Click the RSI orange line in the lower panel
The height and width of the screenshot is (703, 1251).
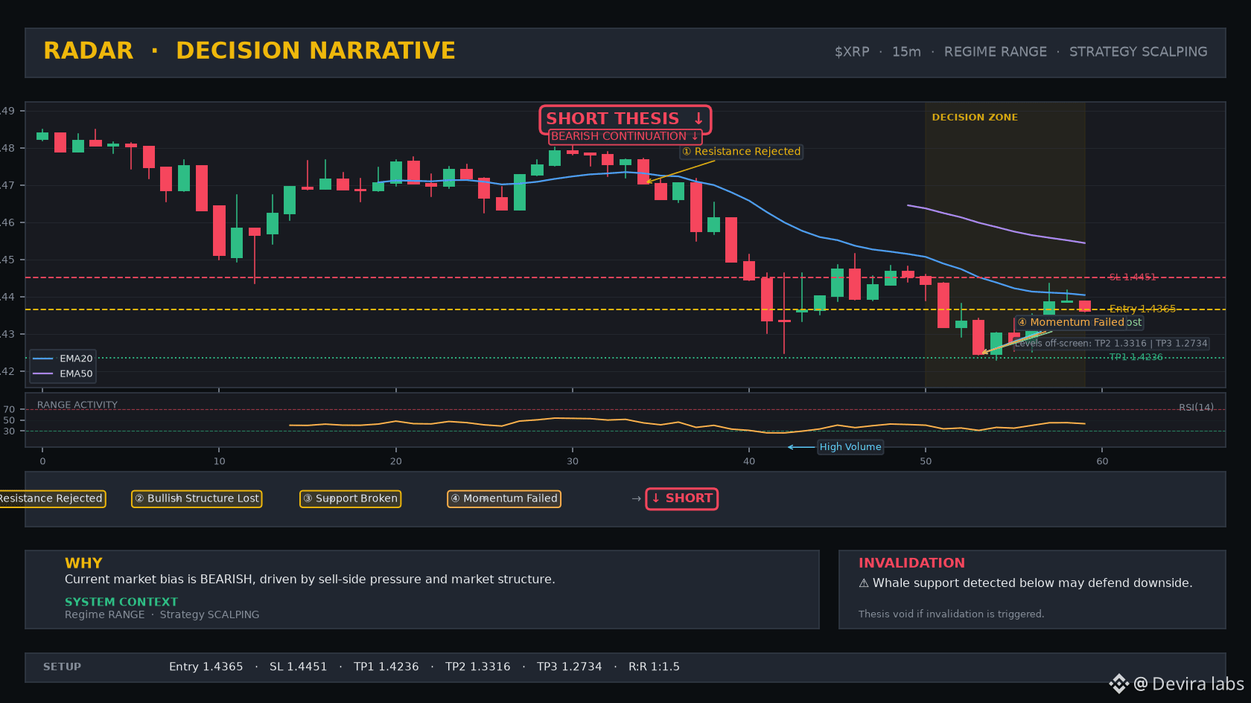687,425
